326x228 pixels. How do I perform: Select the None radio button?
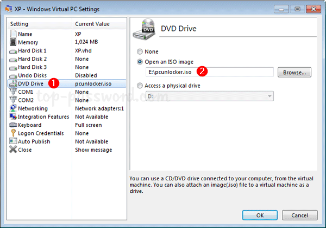coord(141,52)
